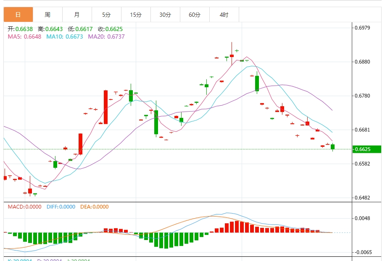Click the MA20: 0.6737 indicator label
The width and height of the screenshot is (385, 261).
coord(106,37)
